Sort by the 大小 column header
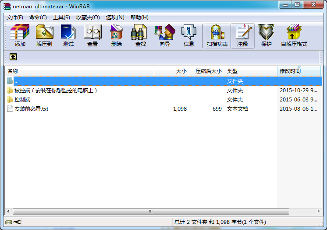Screen dimensions: 327x230 pos(172,71)
